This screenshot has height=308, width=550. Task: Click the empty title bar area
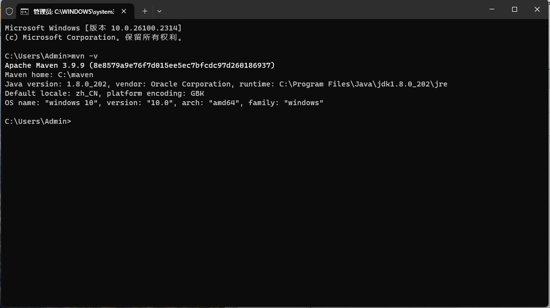(320, 10)
